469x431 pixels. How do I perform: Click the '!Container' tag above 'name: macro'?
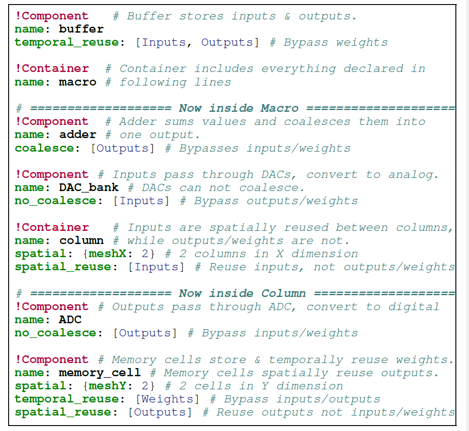click(x=52, y=69)
